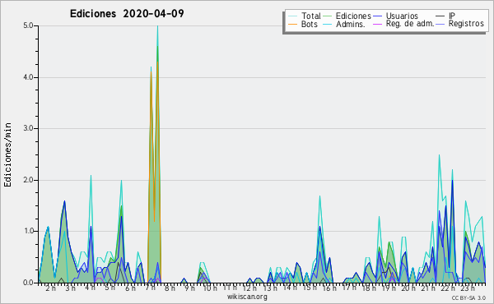Viewport: 494px width, 304px height.
Task: Click the Total legend color line
Action: tap(292, 16)
